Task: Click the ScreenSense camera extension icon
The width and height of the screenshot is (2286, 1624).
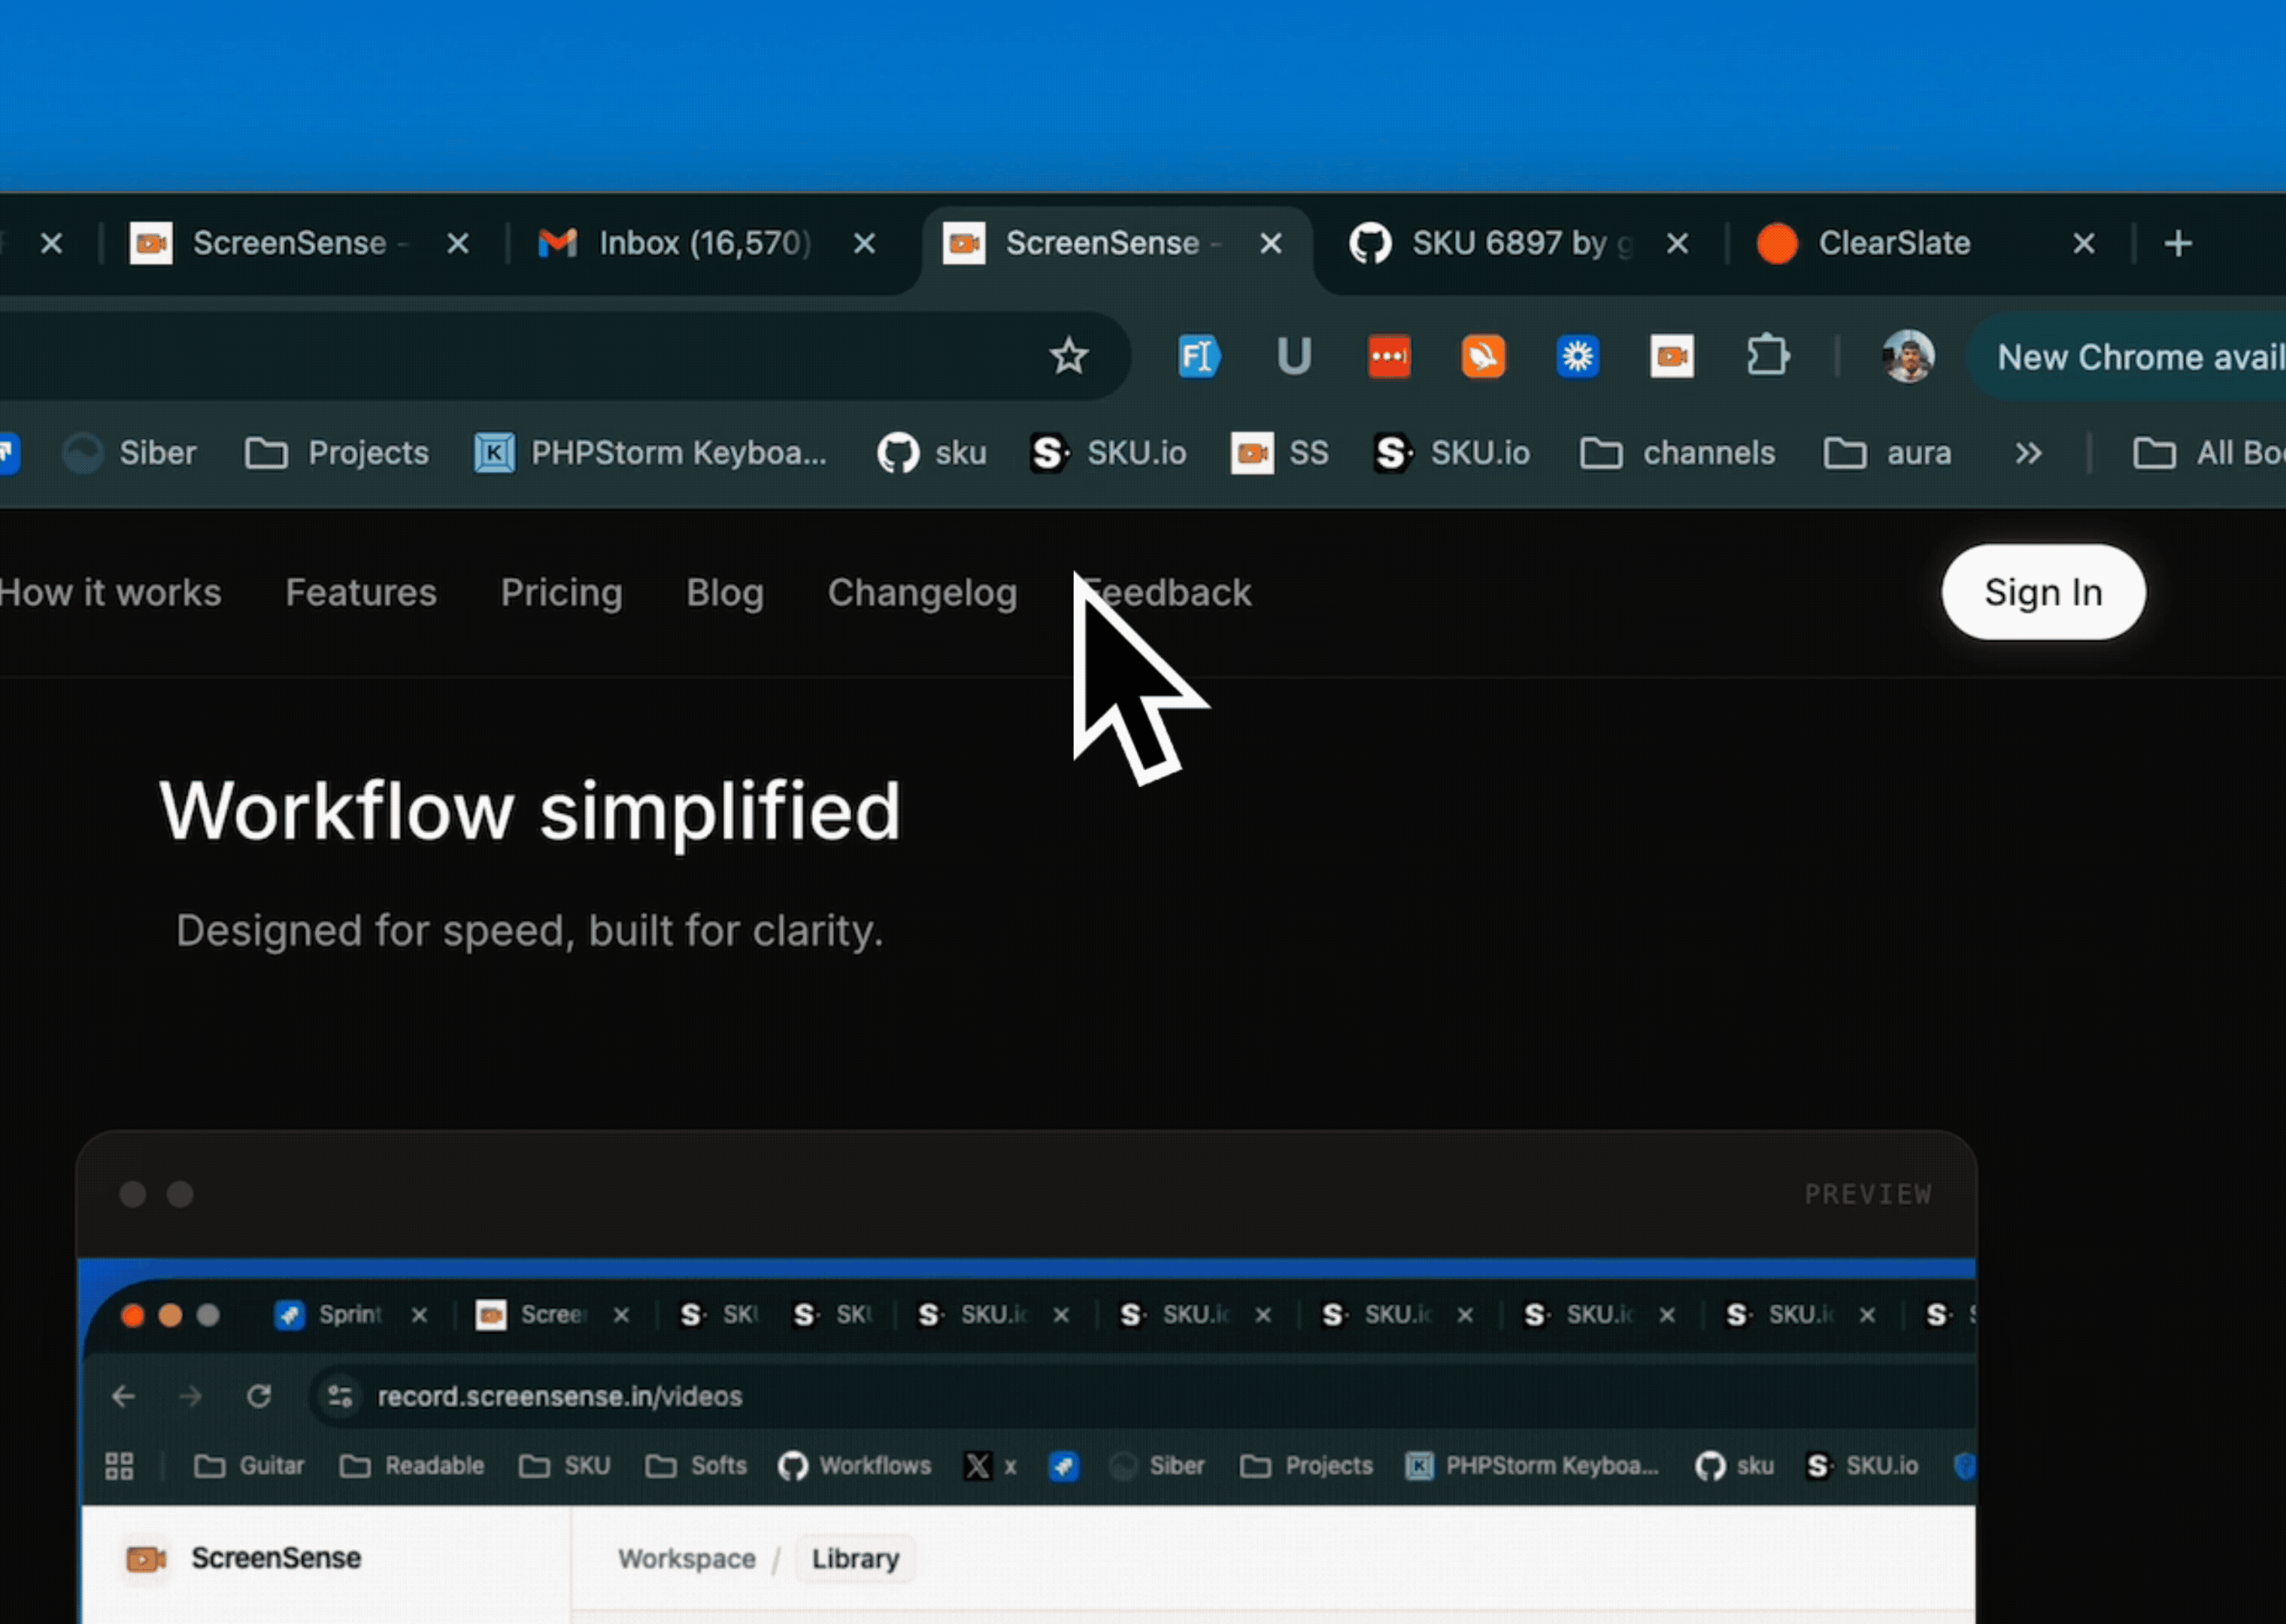Action: pyautogui.click(x=1671, y=356)
